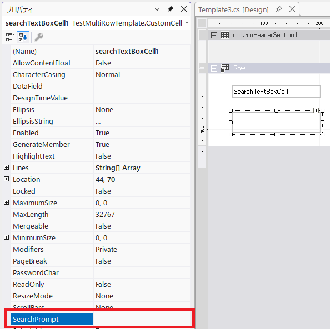Click the SearchPrompt value field
This screenshot has width=330, height=329.
(142, 319)
